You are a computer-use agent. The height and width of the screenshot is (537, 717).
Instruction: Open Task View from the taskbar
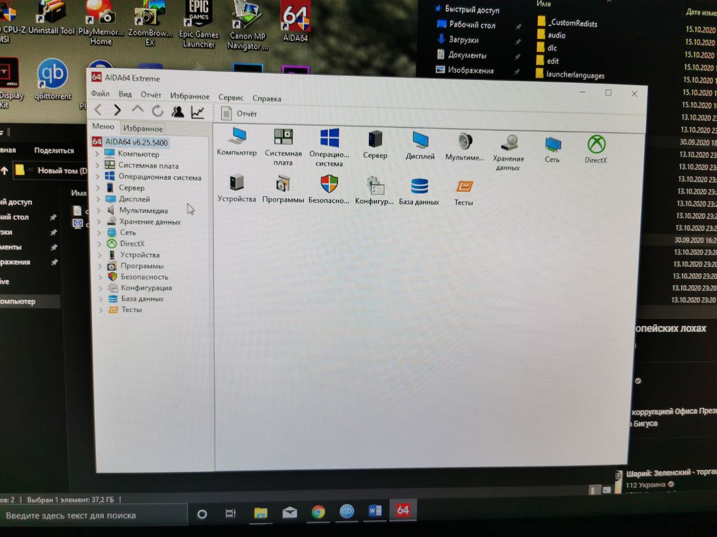[230, 513]
